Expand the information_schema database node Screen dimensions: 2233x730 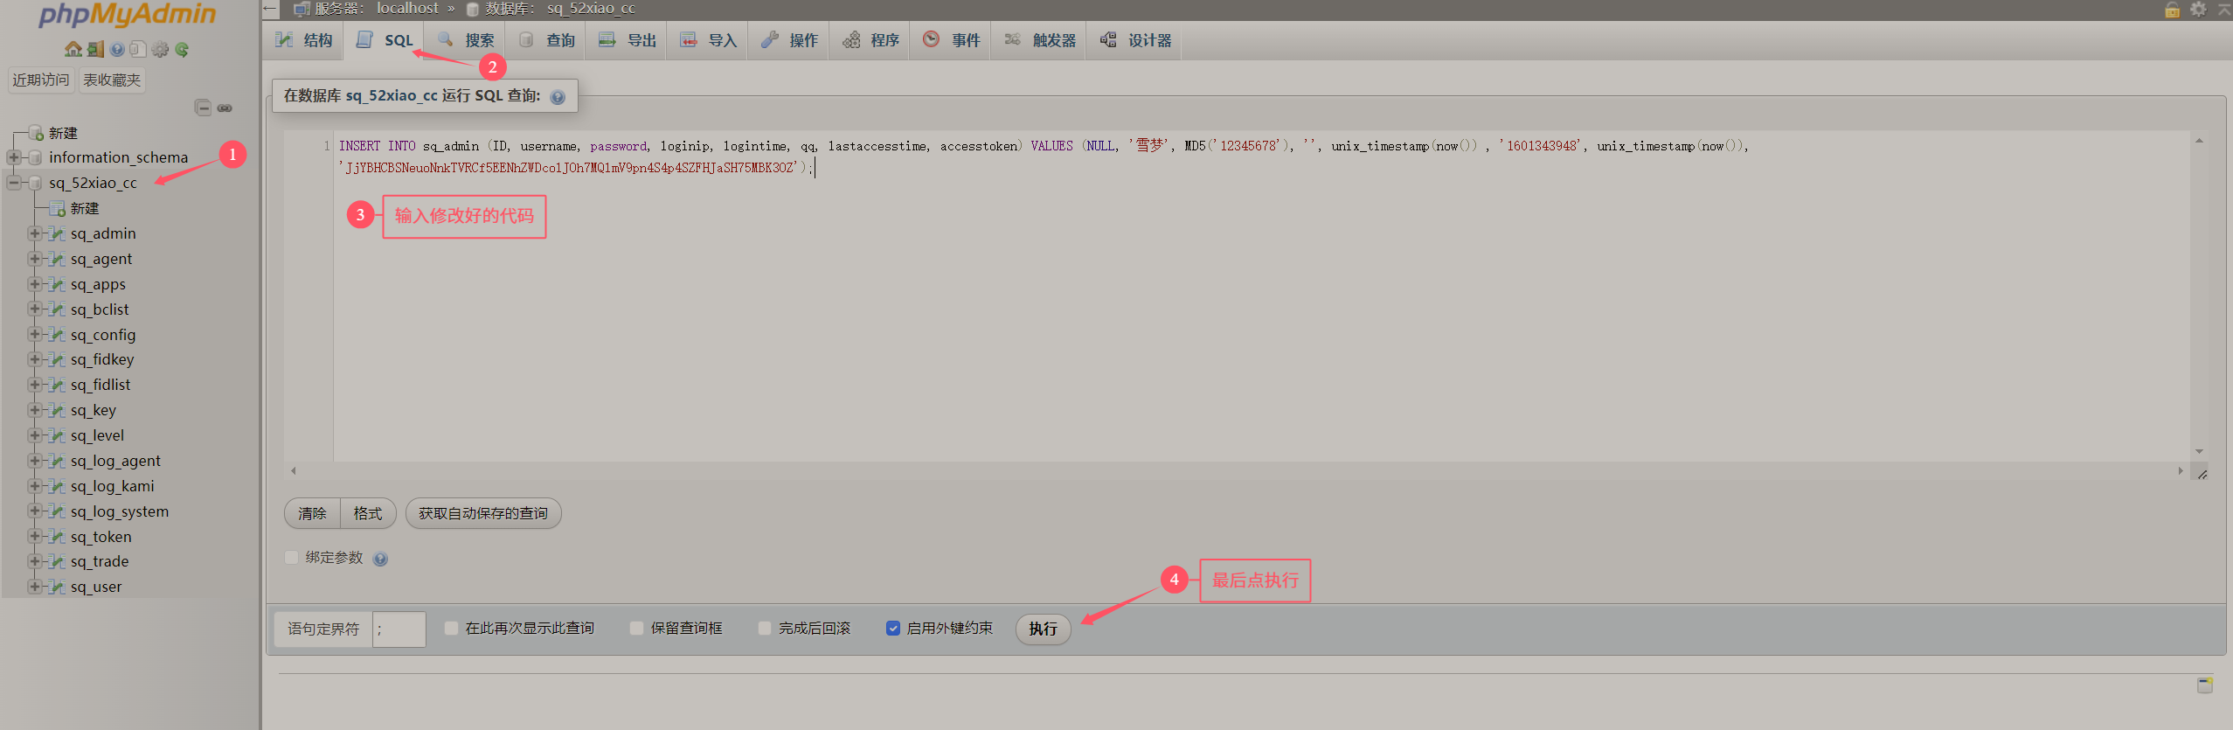tap(14, 157)
